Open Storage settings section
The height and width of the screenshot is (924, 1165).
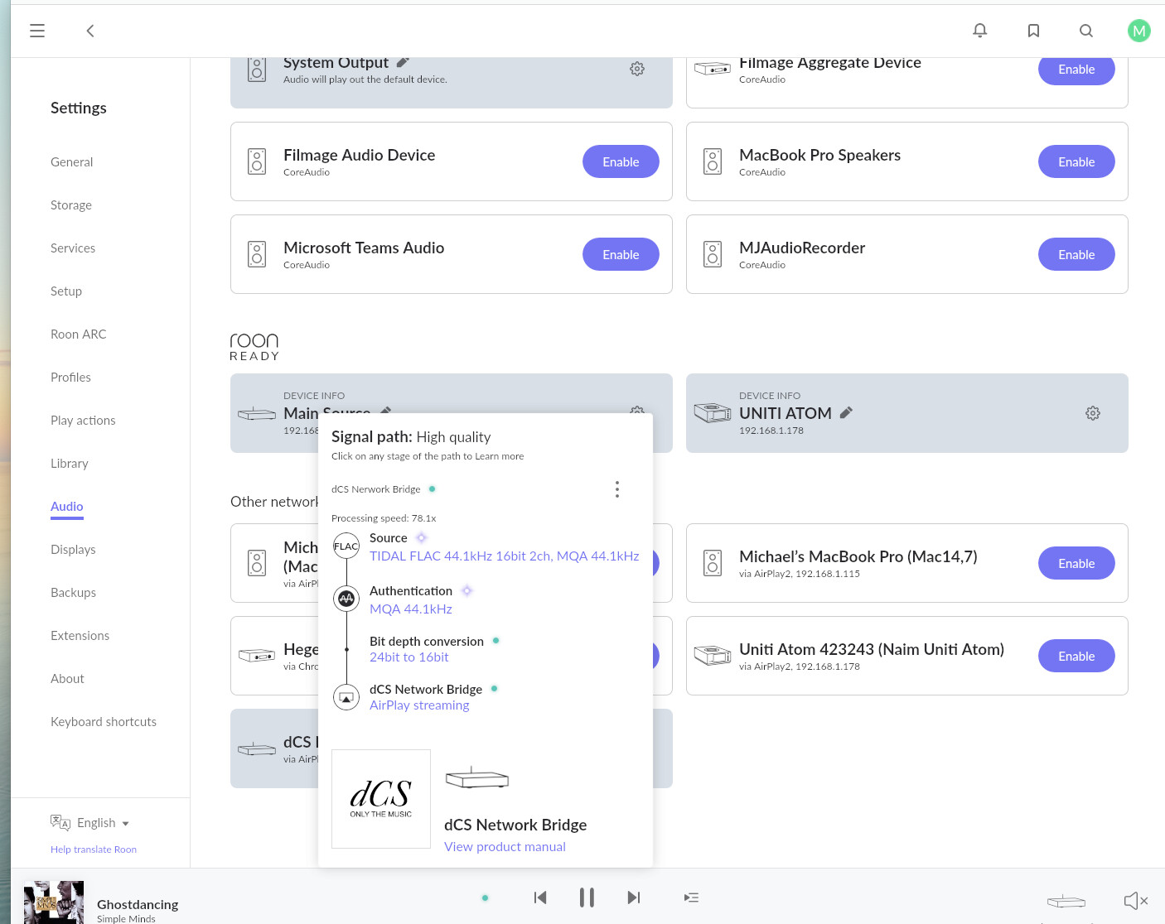click(71, 205)
